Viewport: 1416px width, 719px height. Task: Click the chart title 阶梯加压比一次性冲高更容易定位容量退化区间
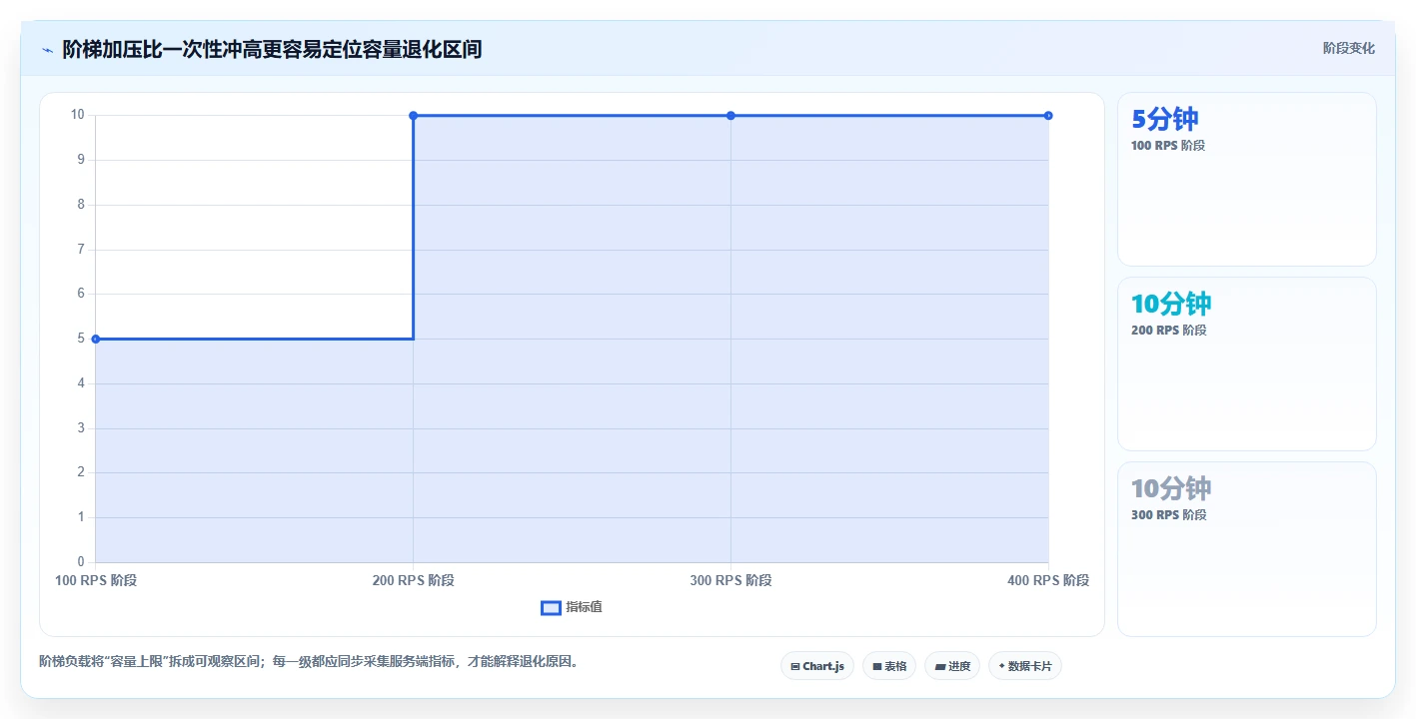(x=273, y=49)
